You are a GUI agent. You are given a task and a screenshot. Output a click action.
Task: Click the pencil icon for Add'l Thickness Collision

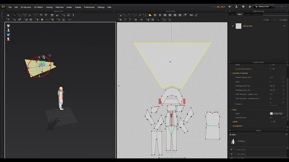click(x=283, y=94)
